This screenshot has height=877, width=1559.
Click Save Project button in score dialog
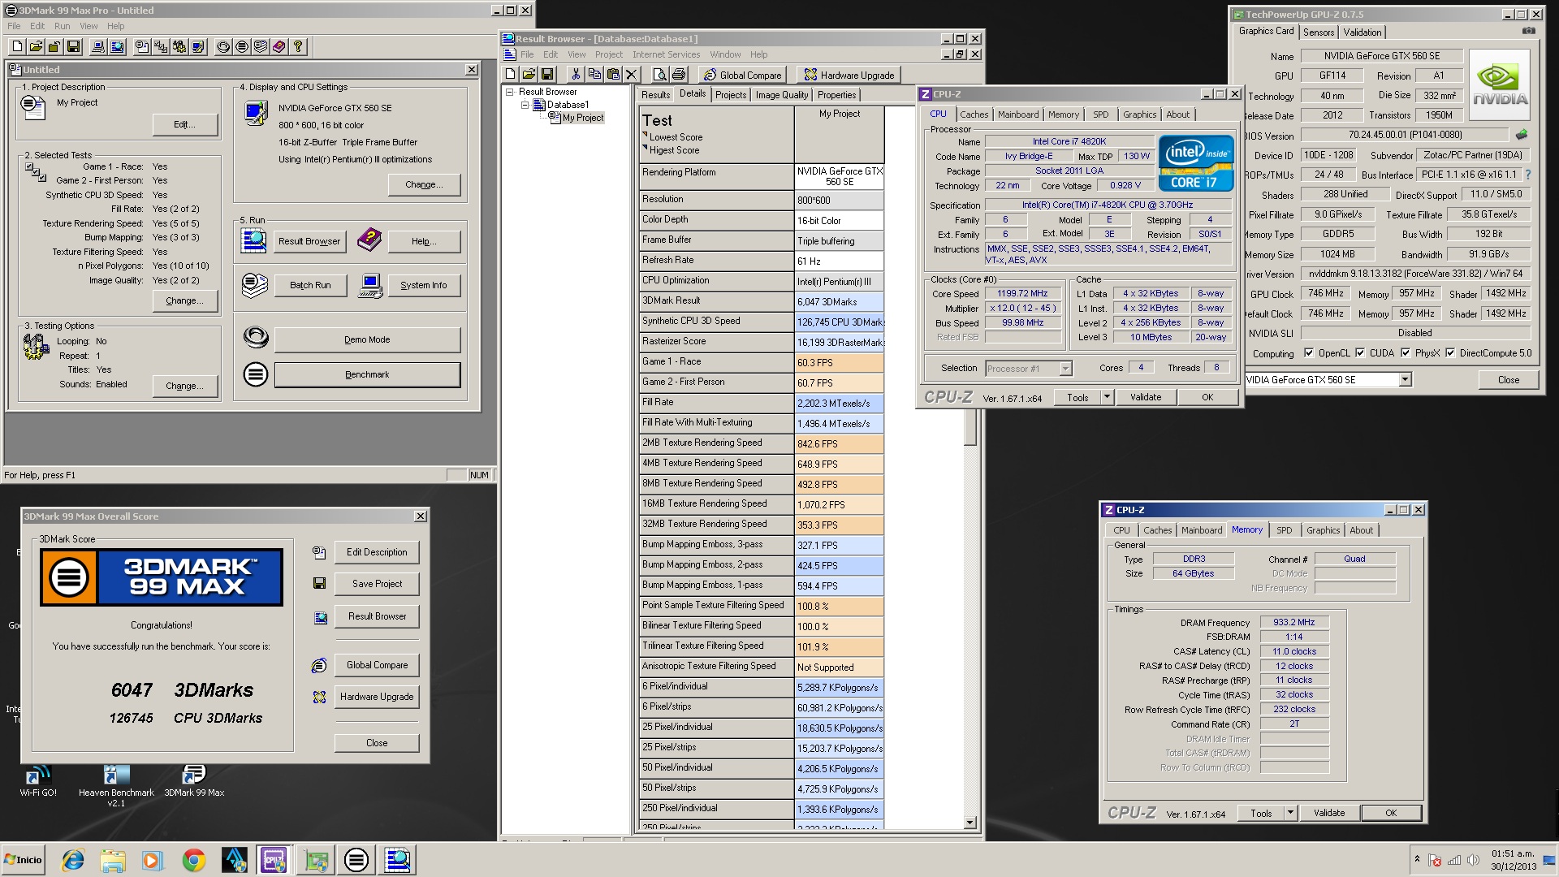[x=377, y=584]
